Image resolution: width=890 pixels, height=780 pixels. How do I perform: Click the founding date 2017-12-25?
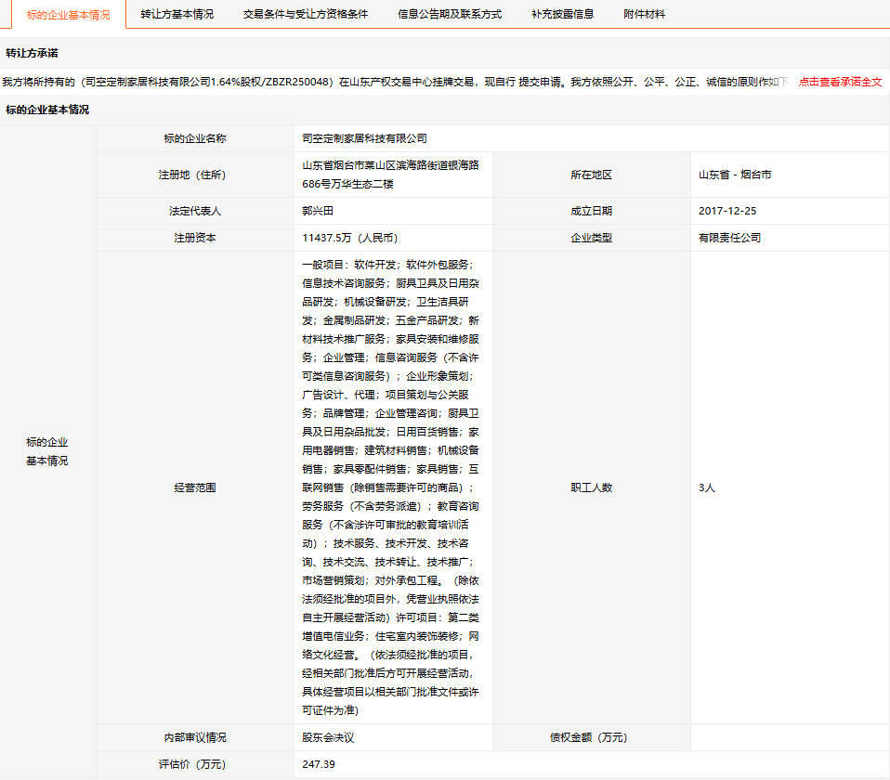pos(726,211)
